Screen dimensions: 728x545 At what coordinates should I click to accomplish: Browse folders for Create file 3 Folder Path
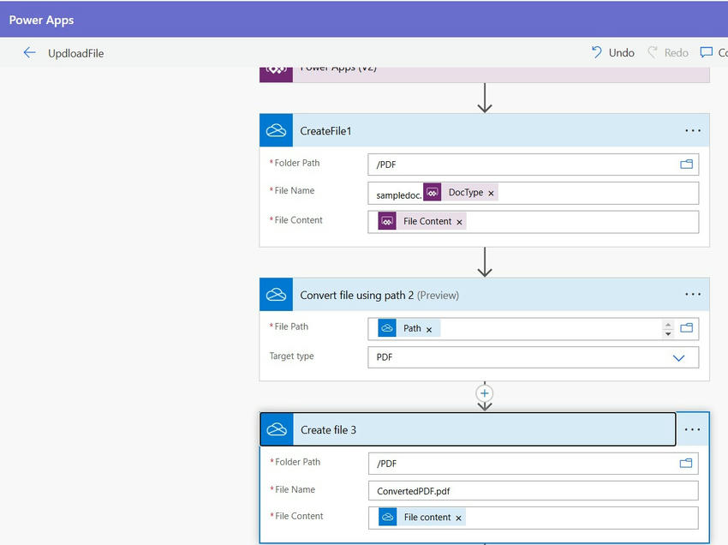[x=686, y=464]
